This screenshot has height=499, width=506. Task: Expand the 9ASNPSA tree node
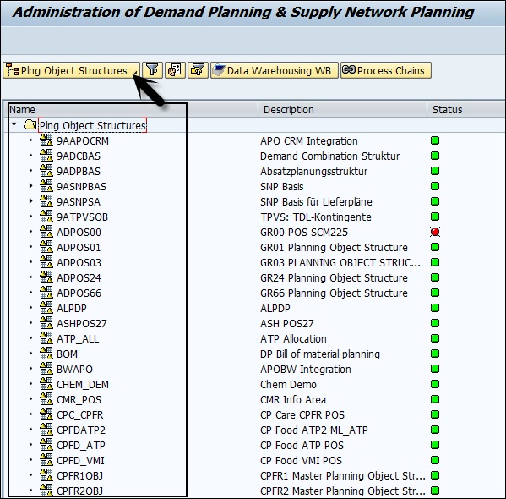30,200
